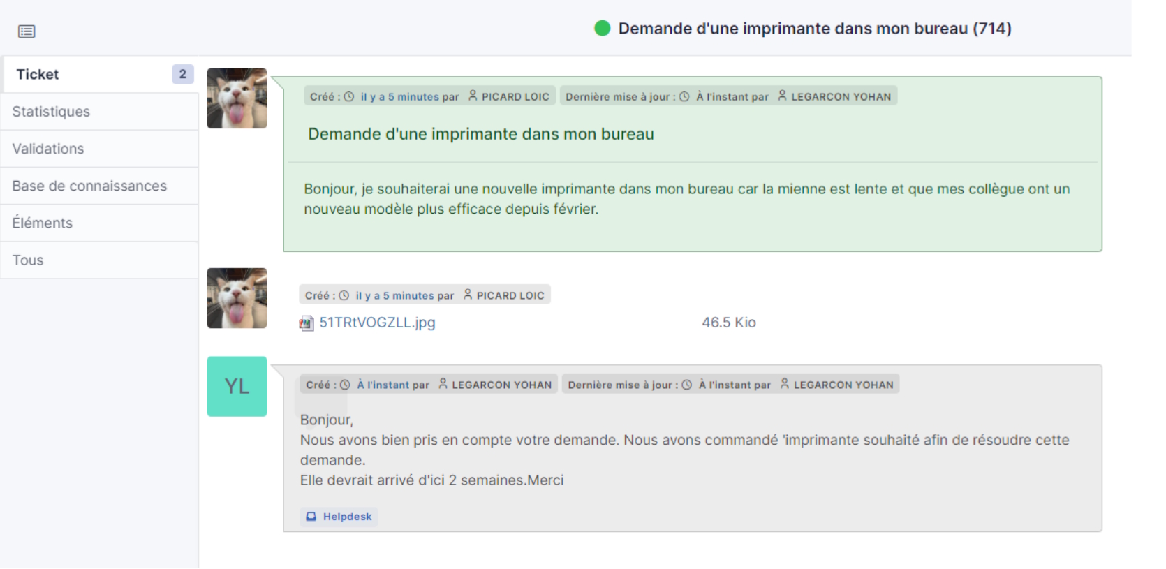Click the 'il y a 5 minutes' timestamp on the attachment entry
The width and height of the screenshot is (1166, 569).
click(x=394, y=296)
